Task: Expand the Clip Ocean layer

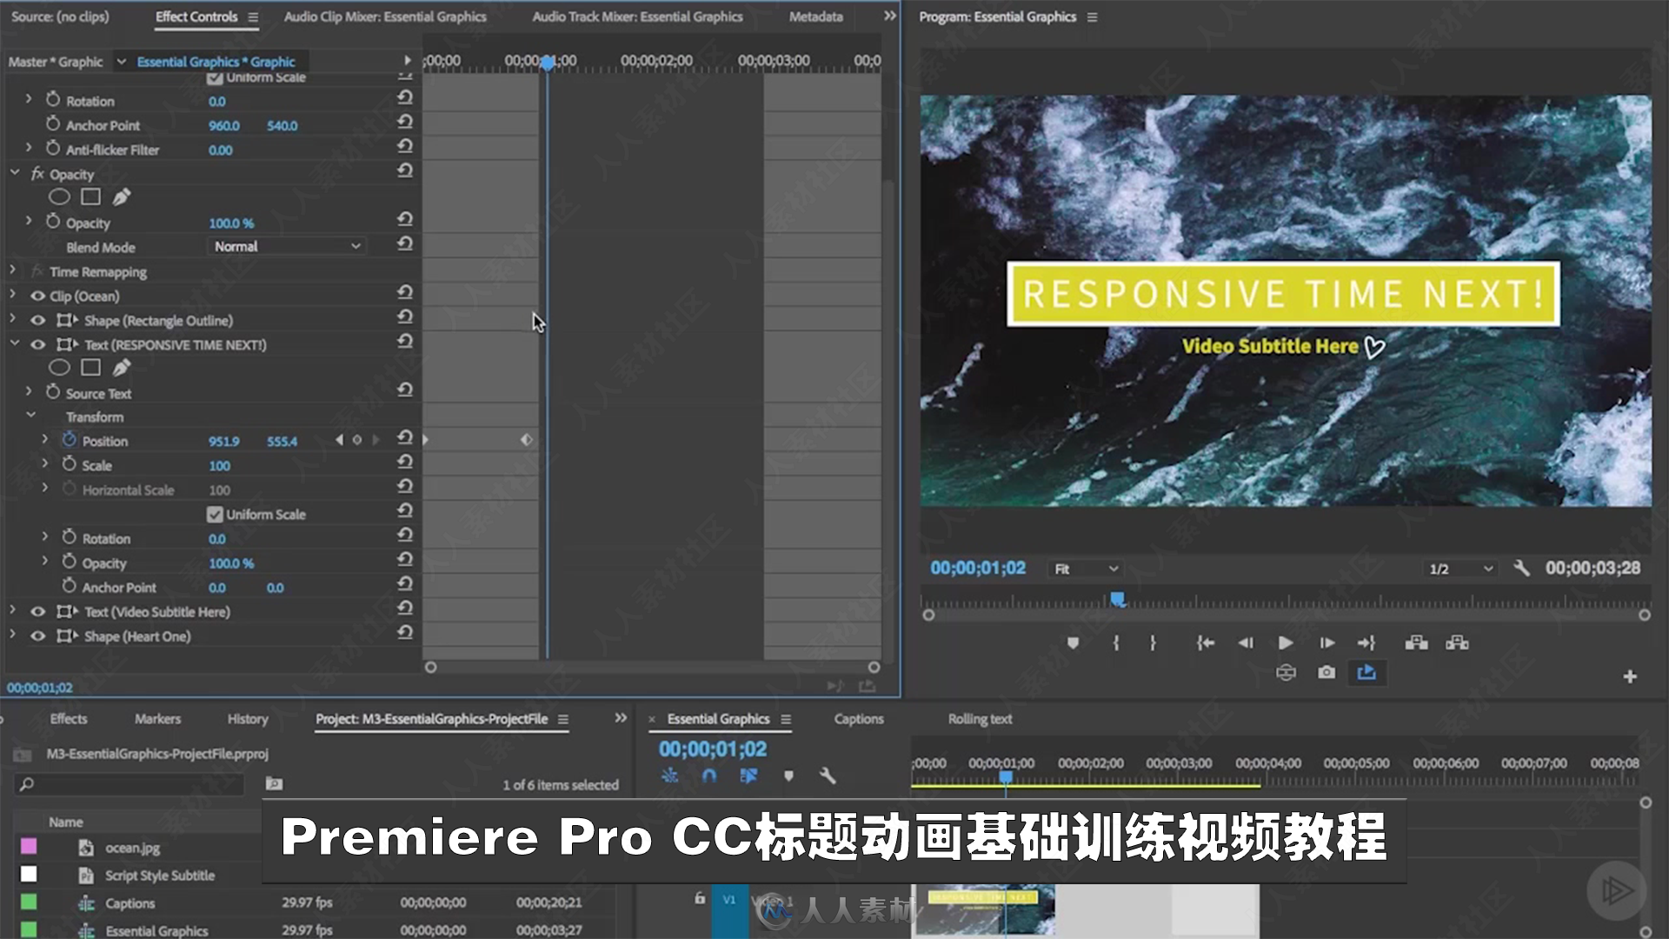Action: (11, 296)
